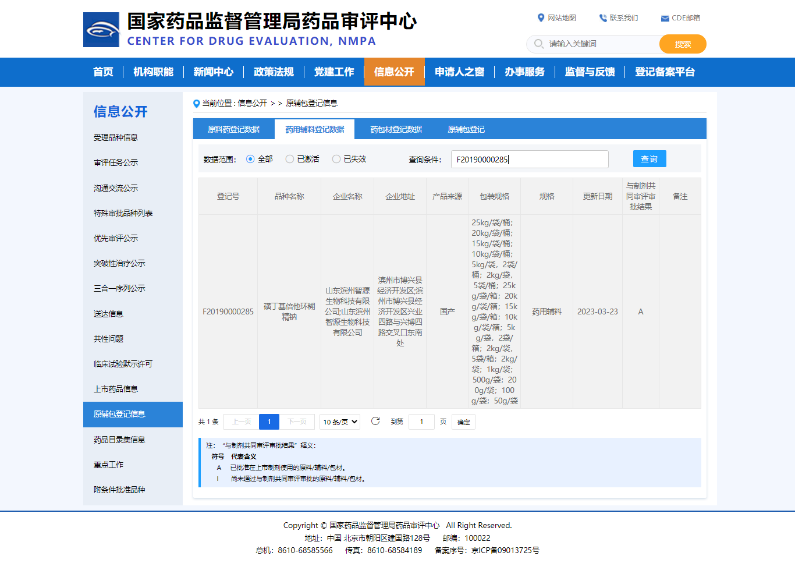This screenshot has width=795, height=563.
Task: Open the 党建工作 nav menu
Action: tap(334, 72)
